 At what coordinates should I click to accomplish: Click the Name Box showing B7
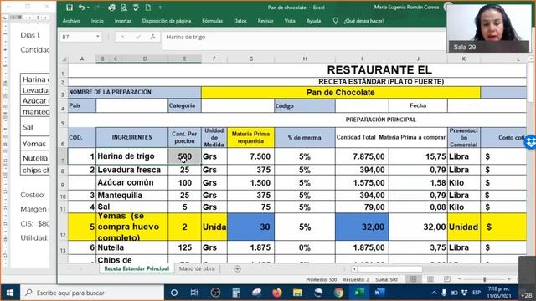point(77,37)
